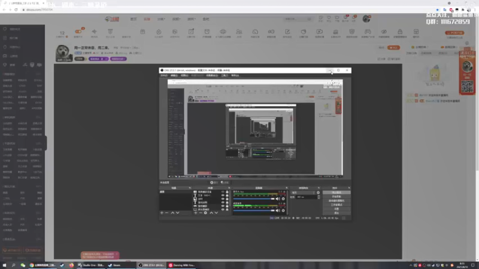
Task: Toggle visibility of the image source
Action: 223,199
